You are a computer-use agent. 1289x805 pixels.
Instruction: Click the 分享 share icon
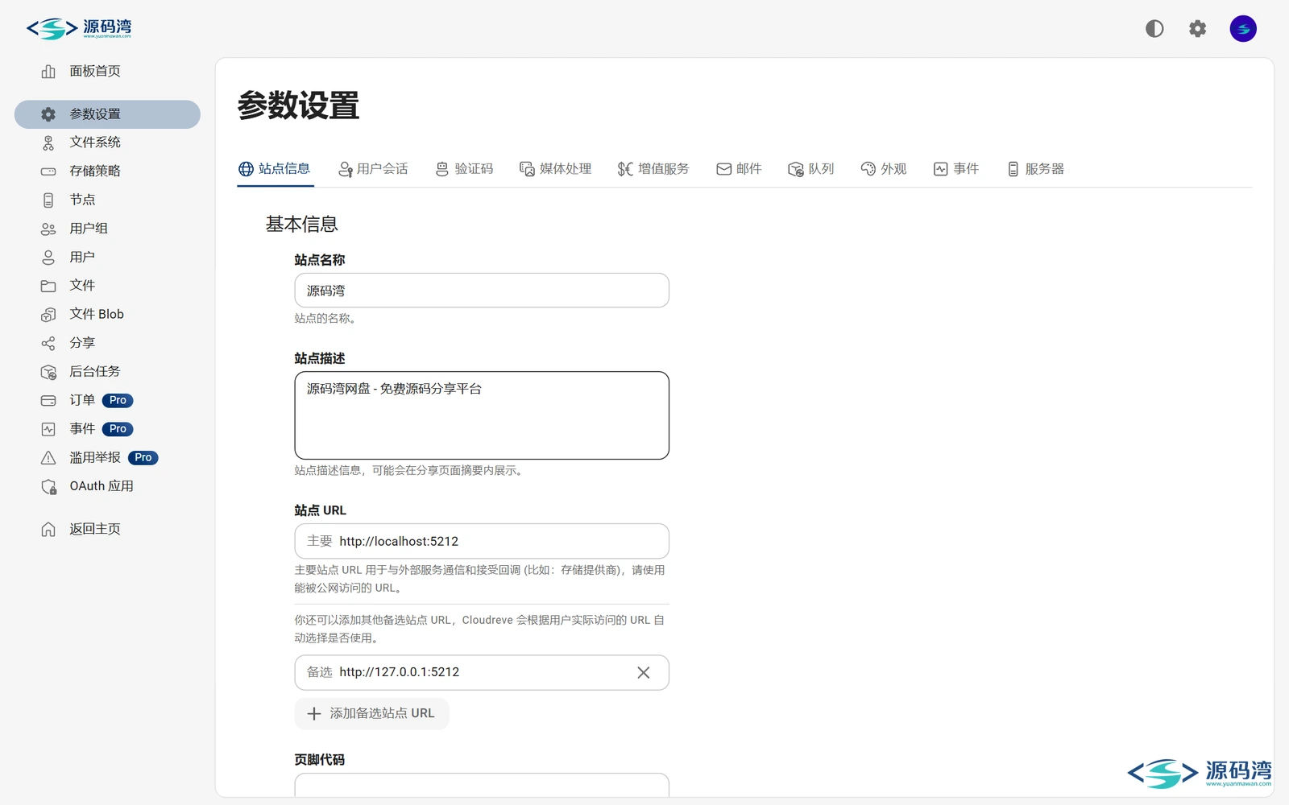(48, 344)
